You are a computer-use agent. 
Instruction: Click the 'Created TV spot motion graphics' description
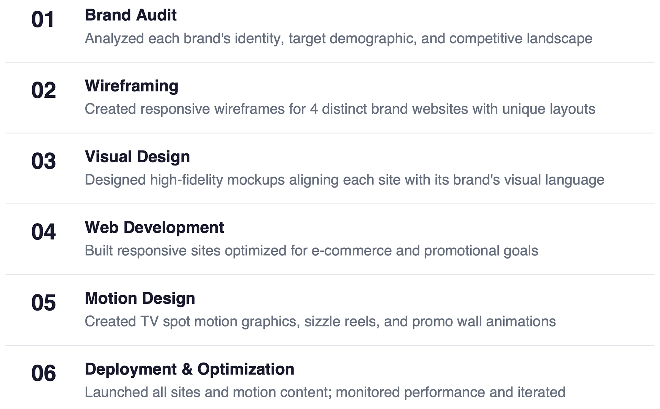320,322
